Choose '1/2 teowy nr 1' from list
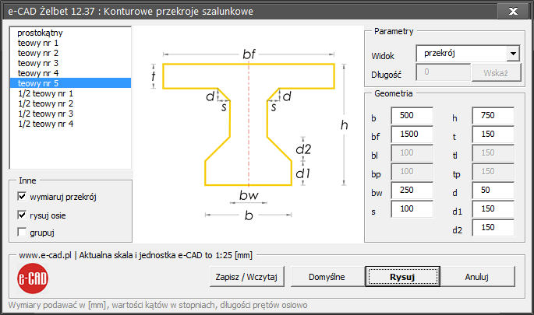This screenshot has width=534, height=315. 70,93
